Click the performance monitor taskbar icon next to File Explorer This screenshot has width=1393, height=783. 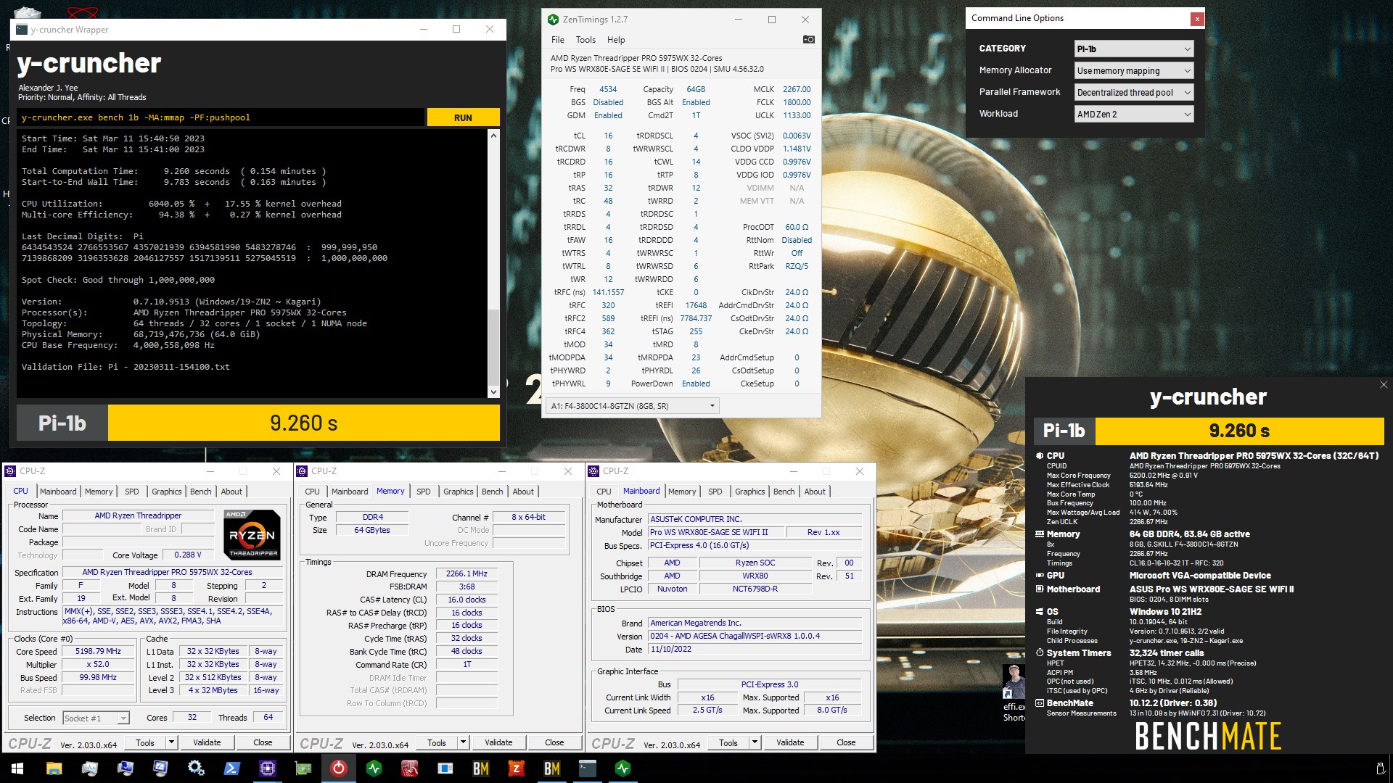pyautogui.click(x=90, y=768)
